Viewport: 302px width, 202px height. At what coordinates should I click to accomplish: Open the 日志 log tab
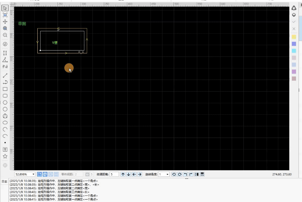[x=4, y=181]
